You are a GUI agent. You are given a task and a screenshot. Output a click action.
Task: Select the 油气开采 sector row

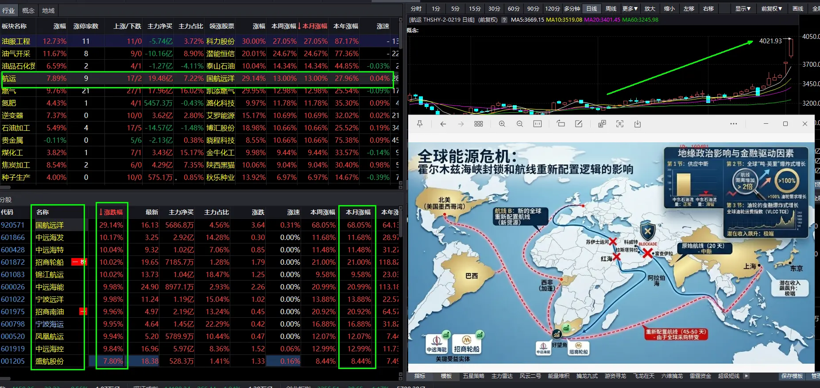click(x=199, y=53)
